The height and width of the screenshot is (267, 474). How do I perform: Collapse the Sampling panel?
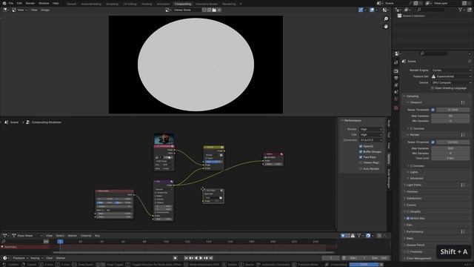[x=413, y=96]
